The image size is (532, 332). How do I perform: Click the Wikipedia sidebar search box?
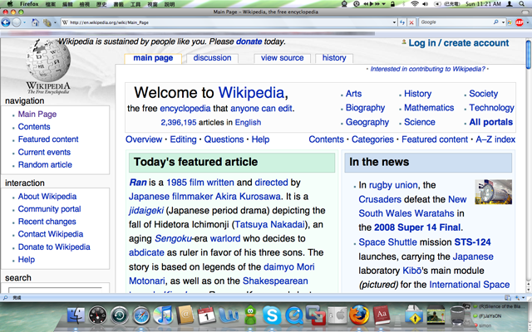coord(55,290)
